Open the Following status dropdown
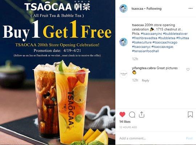 tap(154, 8)
